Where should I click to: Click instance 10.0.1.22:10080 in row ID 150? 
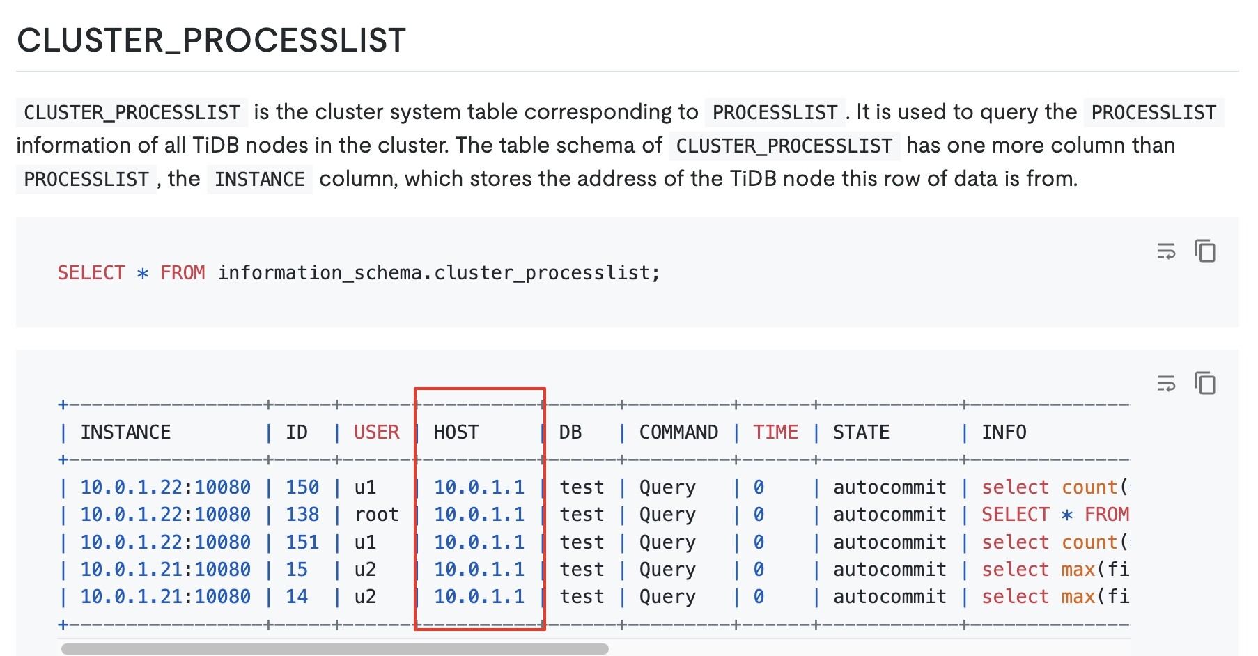point(165,487)
